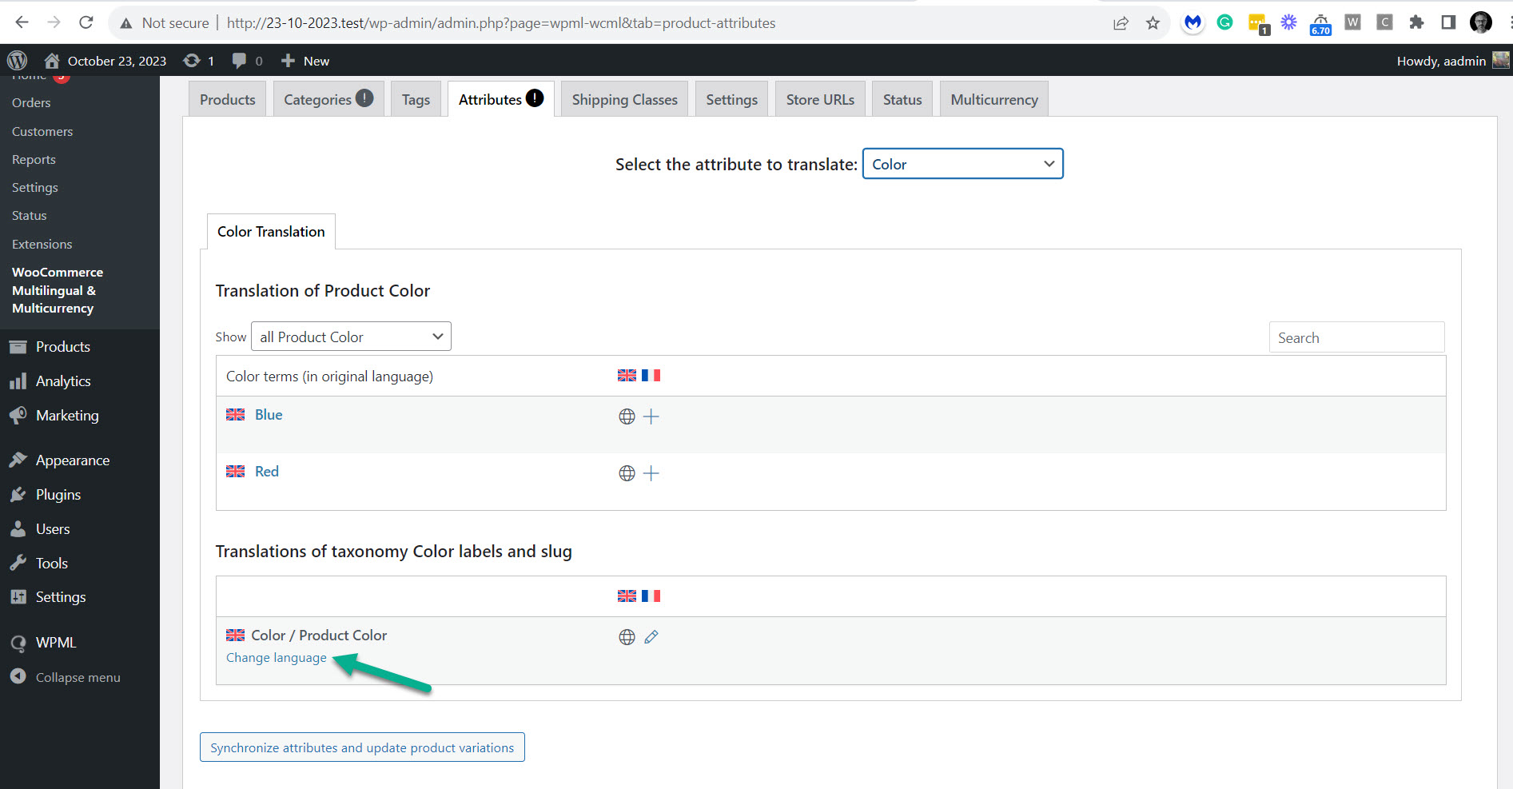Click Synchronize attributes and update product variations

click(x=362, y=747)
